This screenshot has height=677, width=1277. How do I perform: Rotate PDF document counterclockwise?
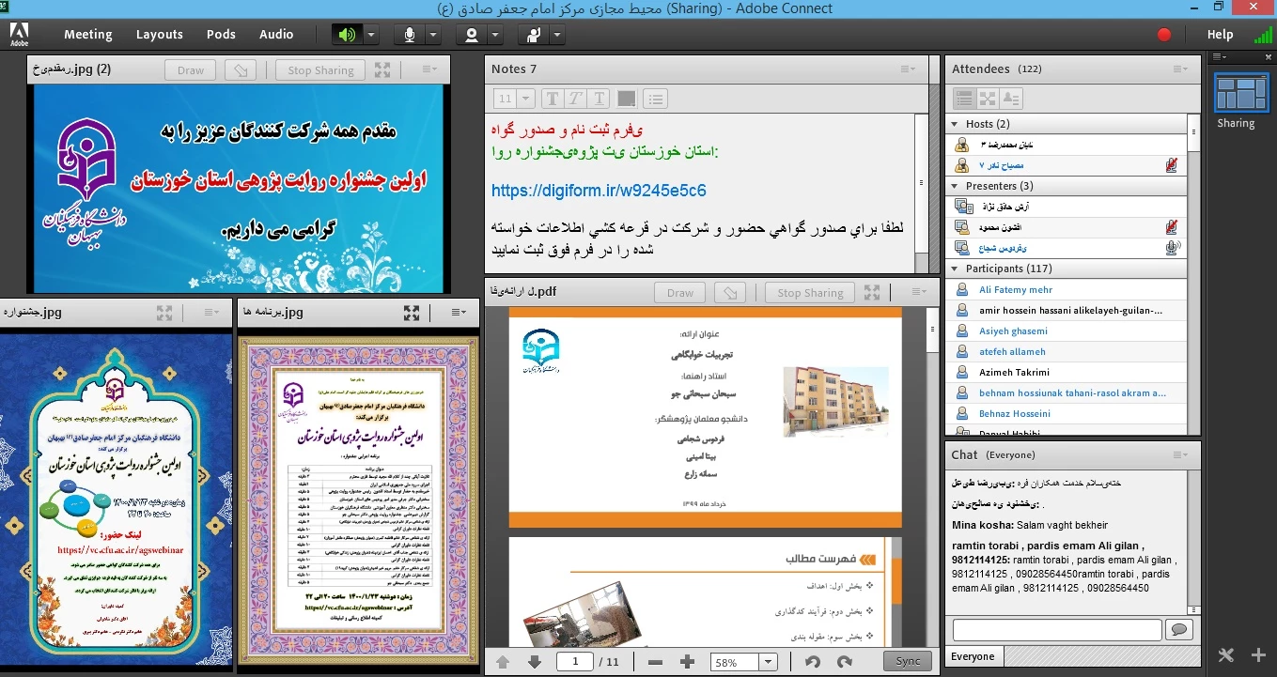[813, 662]
